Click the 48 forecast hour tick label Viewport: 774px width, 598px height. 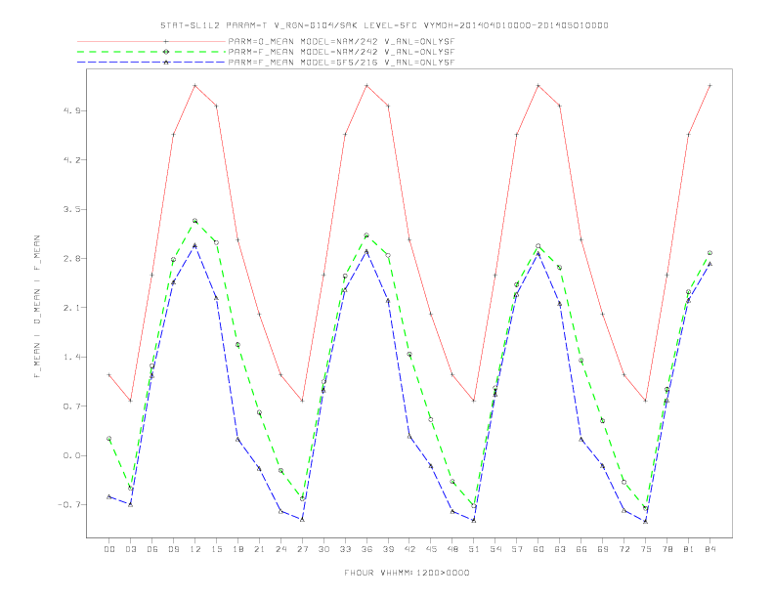click(452, 549)
